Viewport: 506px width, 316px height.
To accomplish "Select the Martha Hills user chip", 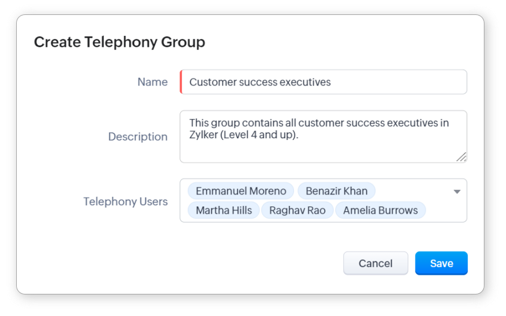I will [x=224, y=211].
